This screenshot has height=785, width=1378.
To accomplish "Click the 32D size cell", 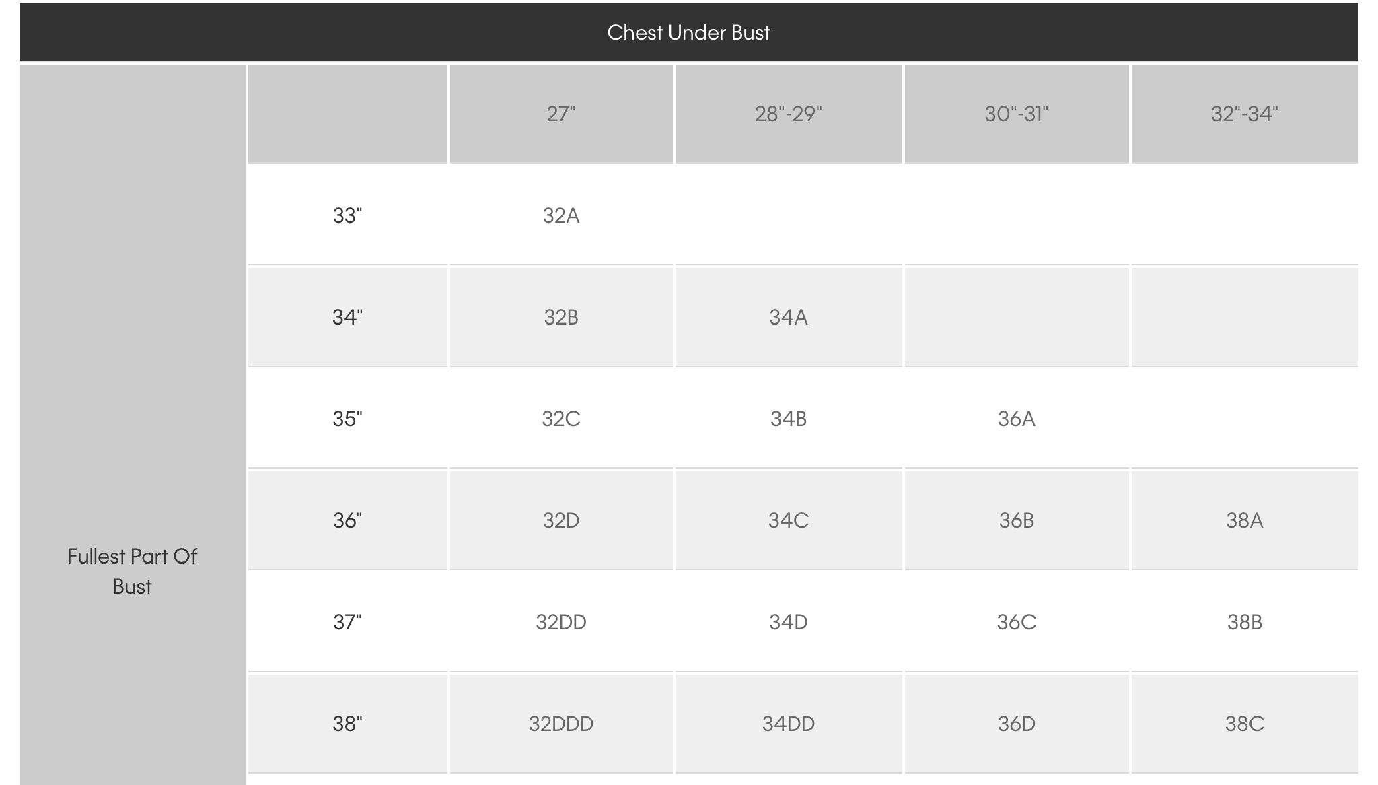I will (560, 520).
